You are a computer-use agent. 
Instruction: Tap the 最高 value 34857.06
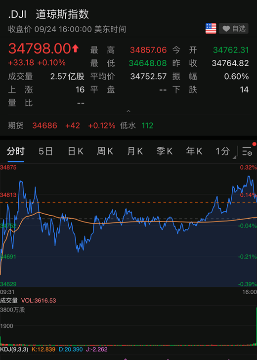point(148,50)
